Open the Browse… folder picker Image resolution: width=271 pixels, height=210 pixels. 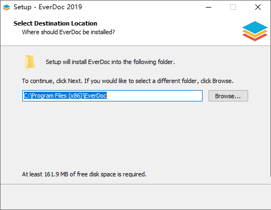tap(228, 96)
